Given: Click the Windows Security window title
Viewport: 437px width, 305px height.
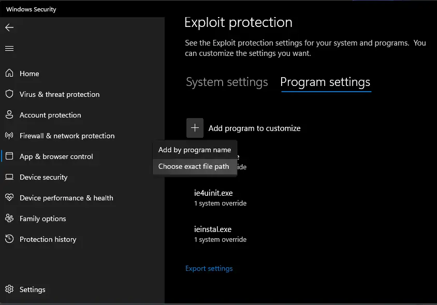Looking at the screenshot, I should tap(31, 9).
